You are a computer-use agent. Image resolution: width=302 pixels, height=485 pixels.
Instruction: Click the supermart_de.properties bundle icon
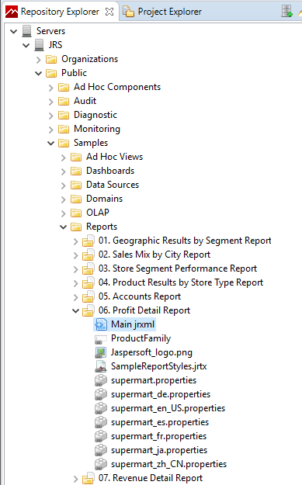coord(101,394)
